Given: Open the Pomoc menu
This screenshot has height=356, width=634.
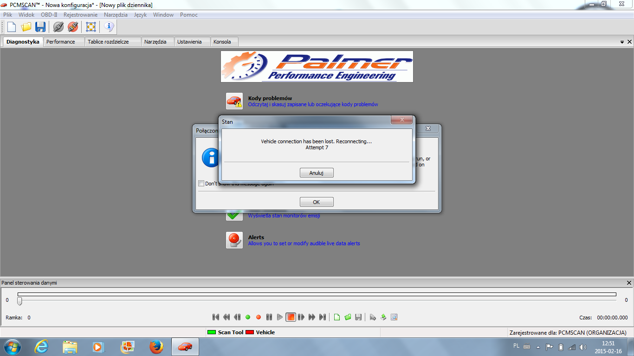Looking at the screenshot, I should pos(189,15).
